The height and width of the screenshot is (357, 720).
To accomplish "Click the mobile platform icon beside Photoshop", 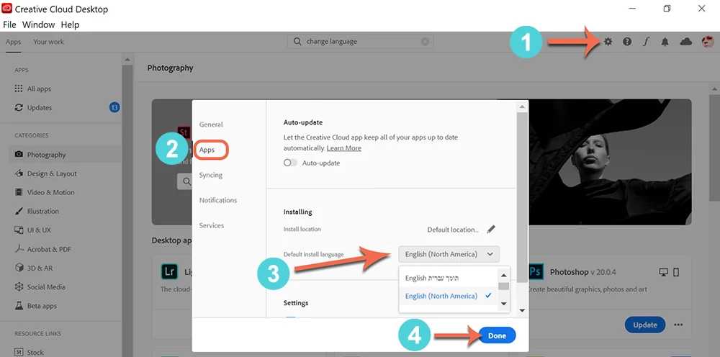I will point(676,272).
